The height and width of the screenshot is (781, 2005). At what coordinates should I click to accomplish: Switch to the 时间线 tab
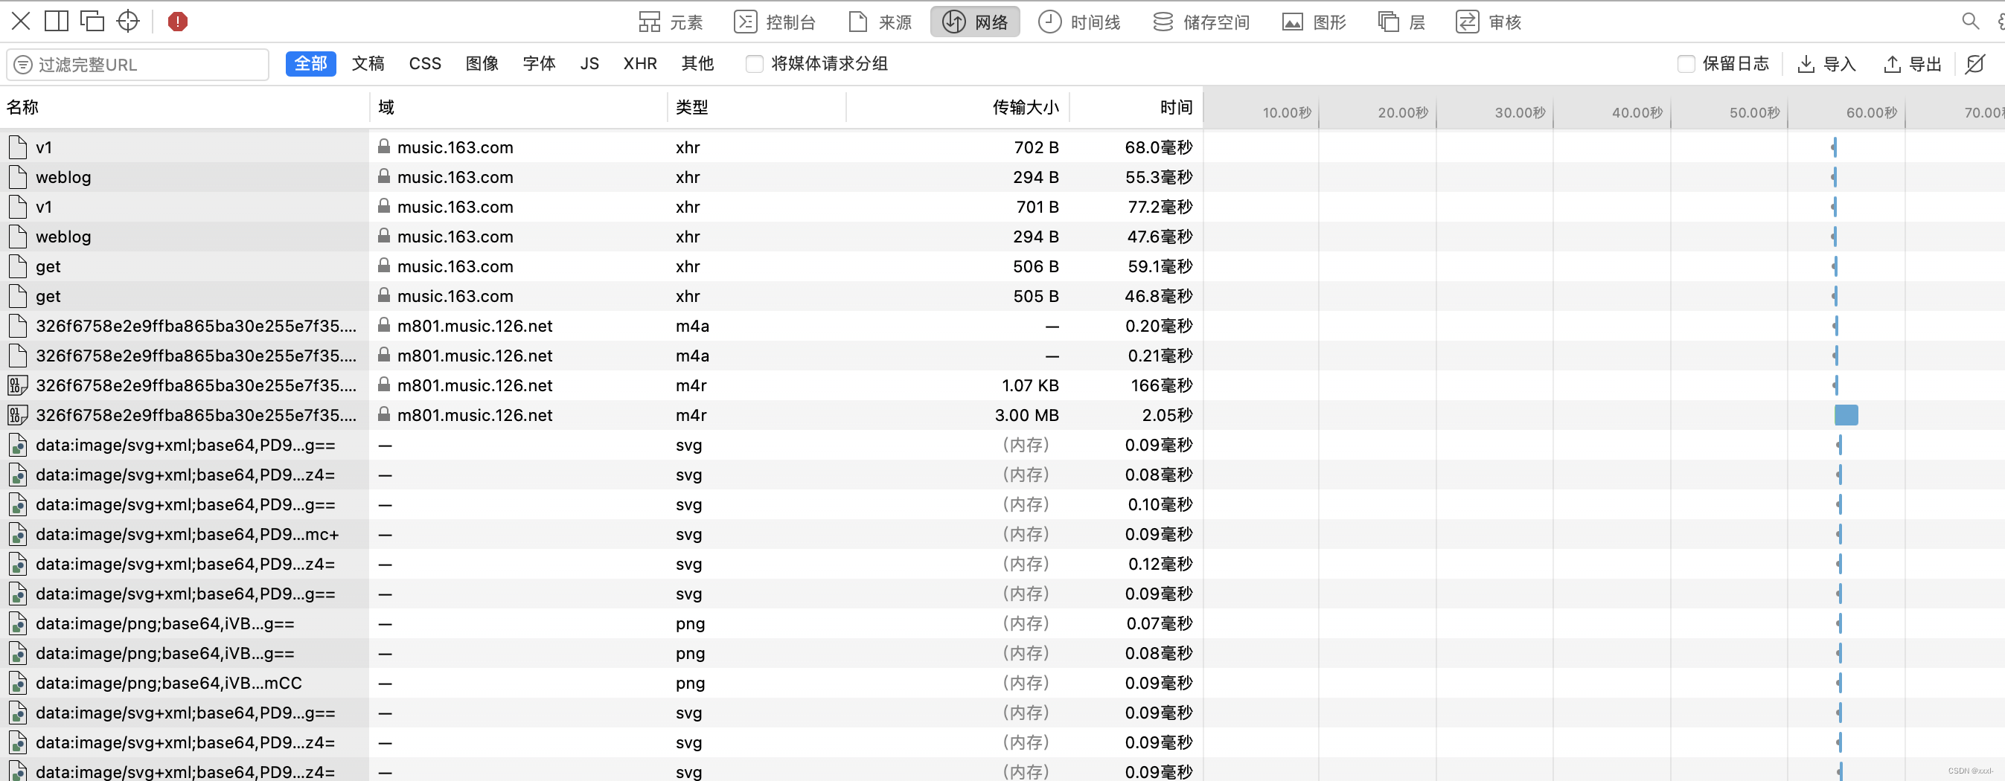pyautogui.click(x=1080, y=22)
